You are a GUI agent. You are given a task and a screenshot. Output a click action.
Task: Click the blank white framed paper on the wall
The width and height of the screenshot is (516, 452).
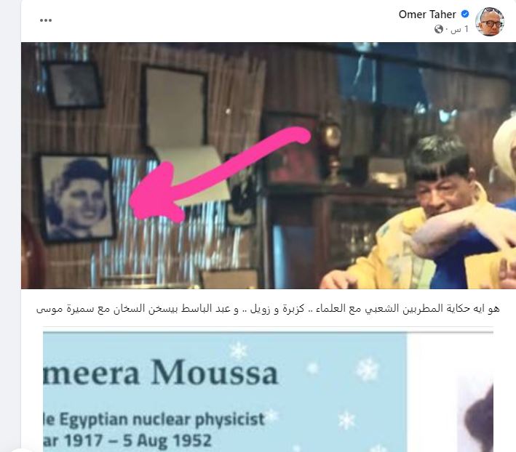[174, 105]
